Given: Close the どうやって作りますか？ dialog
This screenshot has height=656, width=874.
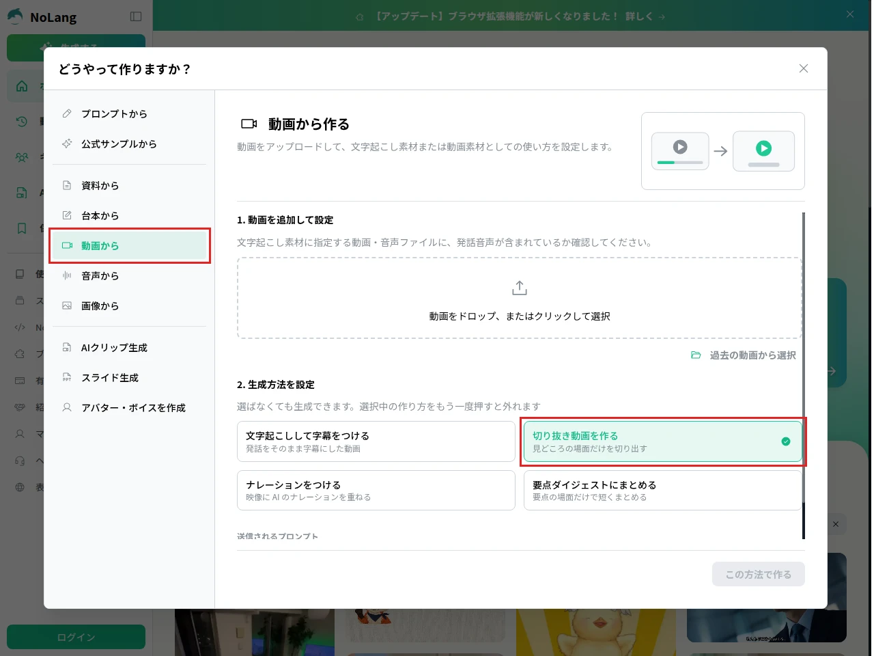Looking at the screenshot, I should (x=804, y=68).
